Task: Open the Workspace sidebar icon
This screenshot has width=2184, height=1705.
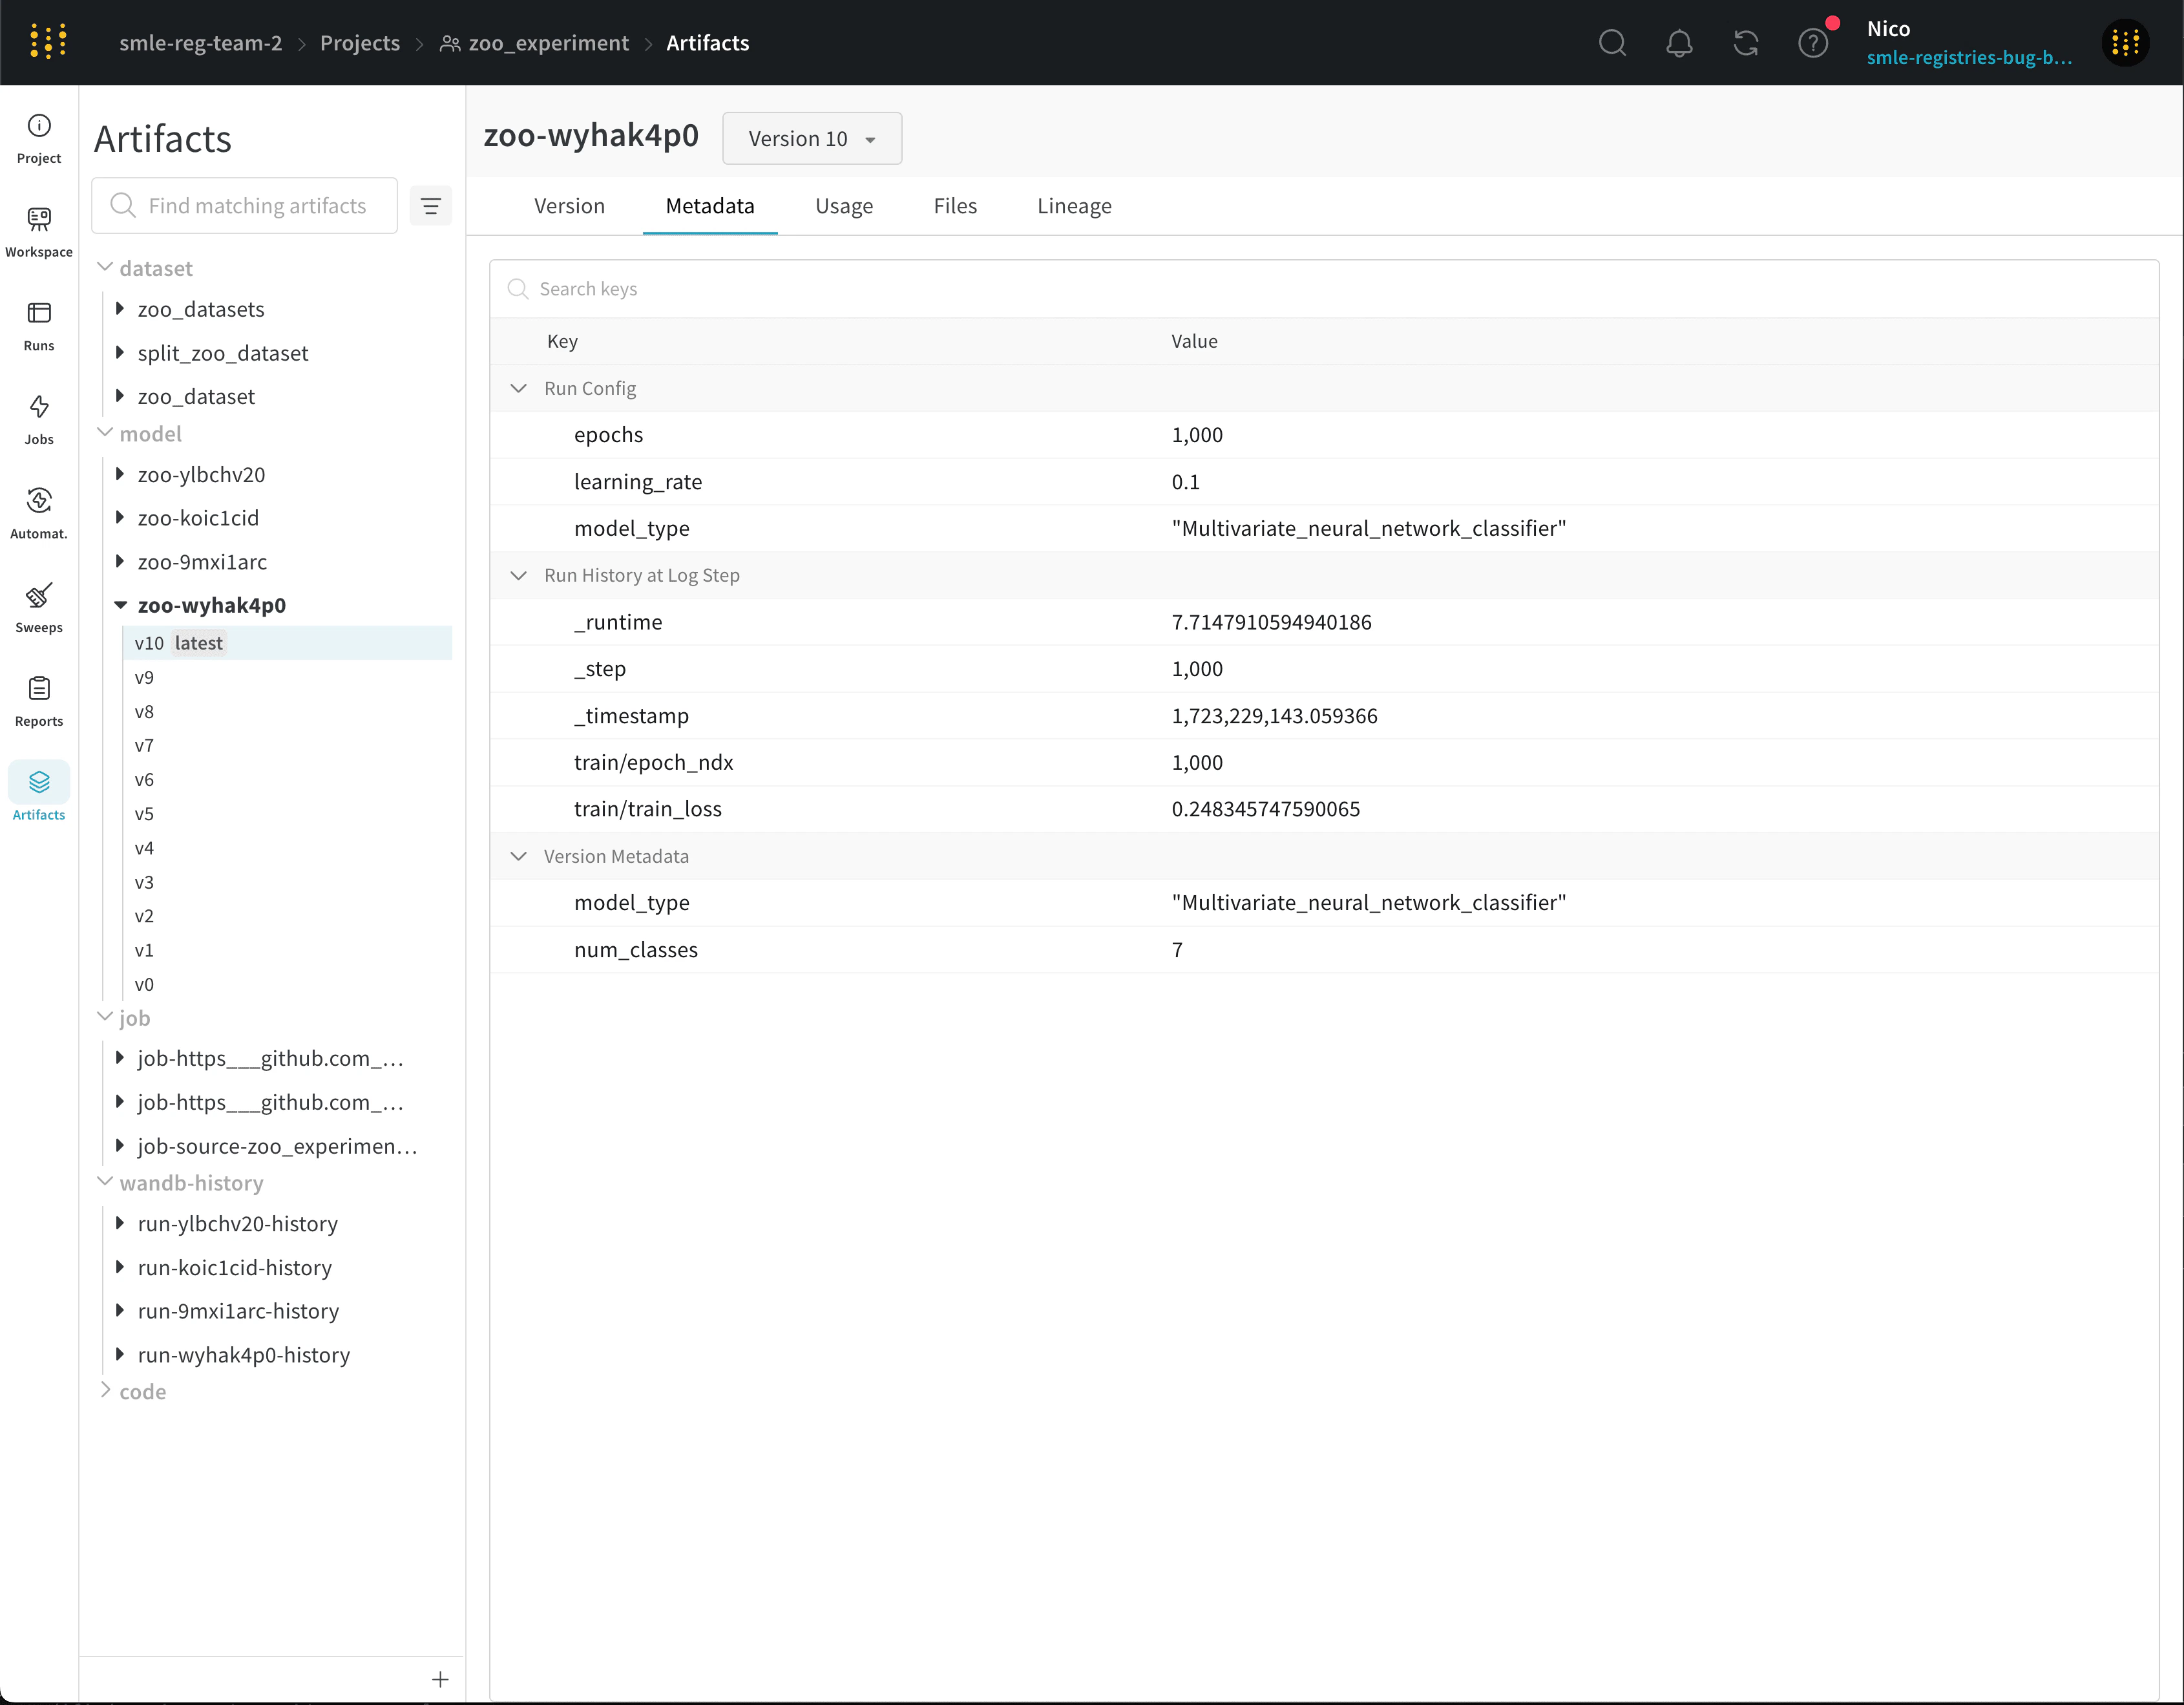Action: click(39, 231)
